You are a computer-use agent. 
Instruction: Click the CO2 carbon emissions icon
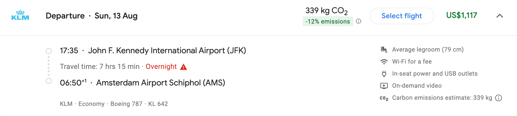tap(384, 98)
